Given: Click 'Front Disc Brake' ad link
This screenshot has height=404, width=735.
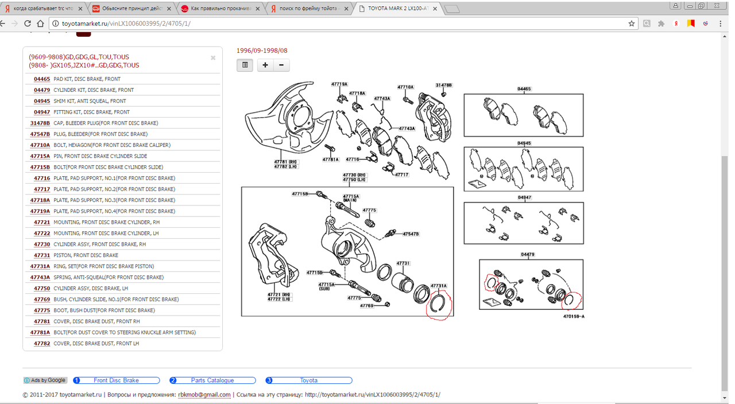Looking at the screenshot, I should [116, 380].
